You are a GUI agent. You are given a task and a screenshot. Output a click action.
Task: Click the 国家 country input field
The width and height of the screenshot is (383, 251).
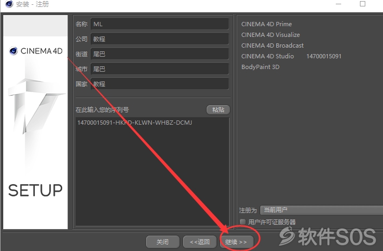(160, 84)
